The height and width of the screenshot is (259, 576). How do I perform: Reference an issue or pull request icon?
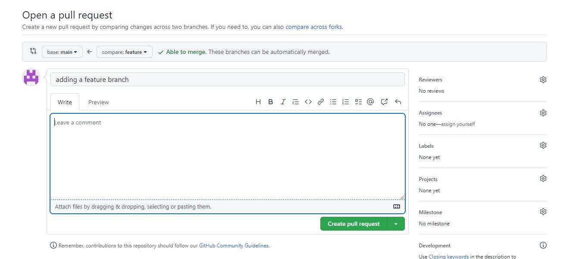[385, 102]
